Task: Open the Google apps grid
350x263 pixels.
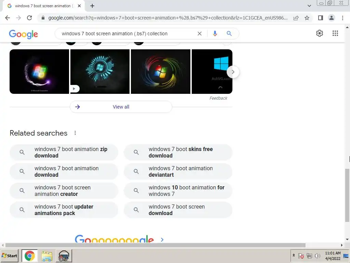Action: tap(335, 33)
